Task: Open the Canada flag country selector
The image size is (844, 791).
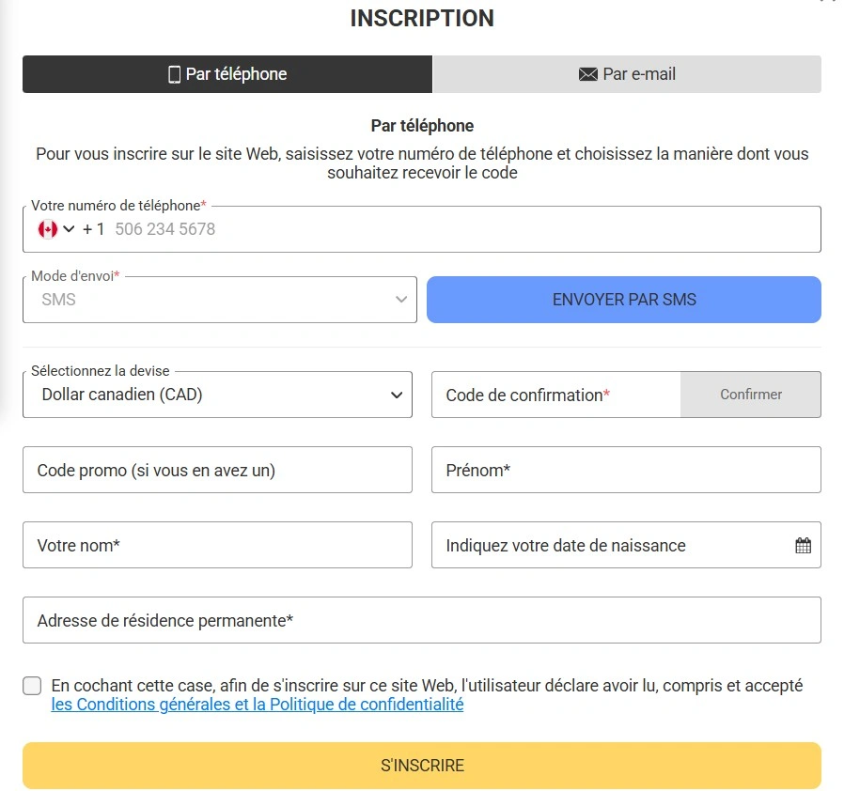Action: [x=56, y=229]
